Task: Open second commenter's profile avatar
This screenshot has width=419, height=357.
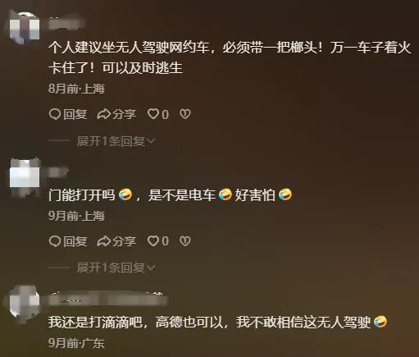Action: 25,174
